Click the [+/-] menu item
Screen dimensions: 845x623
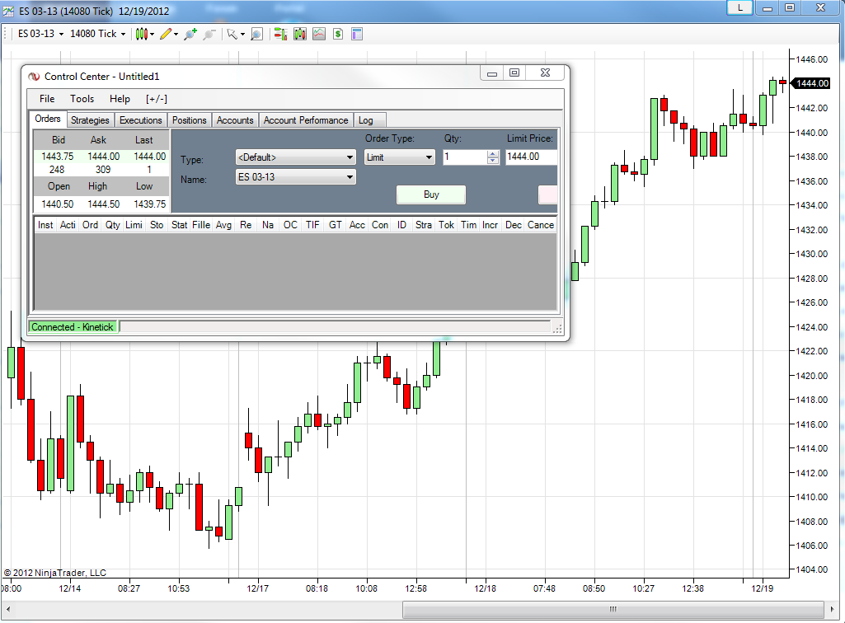coord(157,99)
